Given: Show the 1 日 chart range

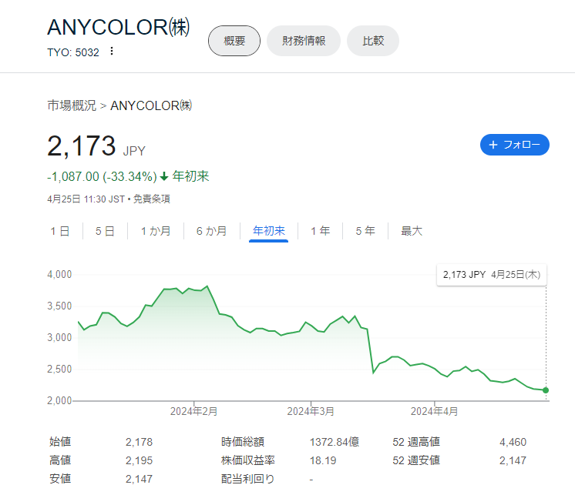Looking at the screenshot, I should [60, 231].
